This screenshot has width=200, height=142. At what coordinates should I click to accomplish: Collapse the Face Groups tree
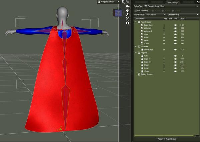136,22
